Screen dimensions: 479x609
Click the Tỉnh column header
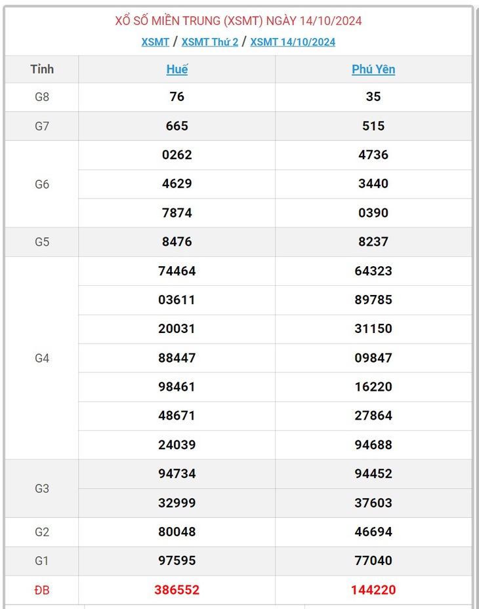[x=42, y=69]
